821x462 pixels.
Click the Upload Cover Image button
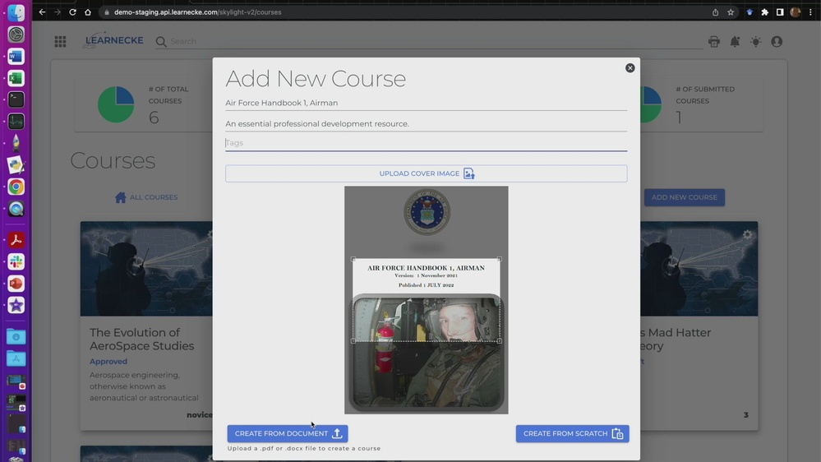(x=426, y=173)
